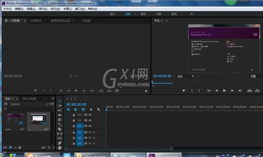Mark In in Program monitor
Screen dimensions: 263x157
pos(192,91)
